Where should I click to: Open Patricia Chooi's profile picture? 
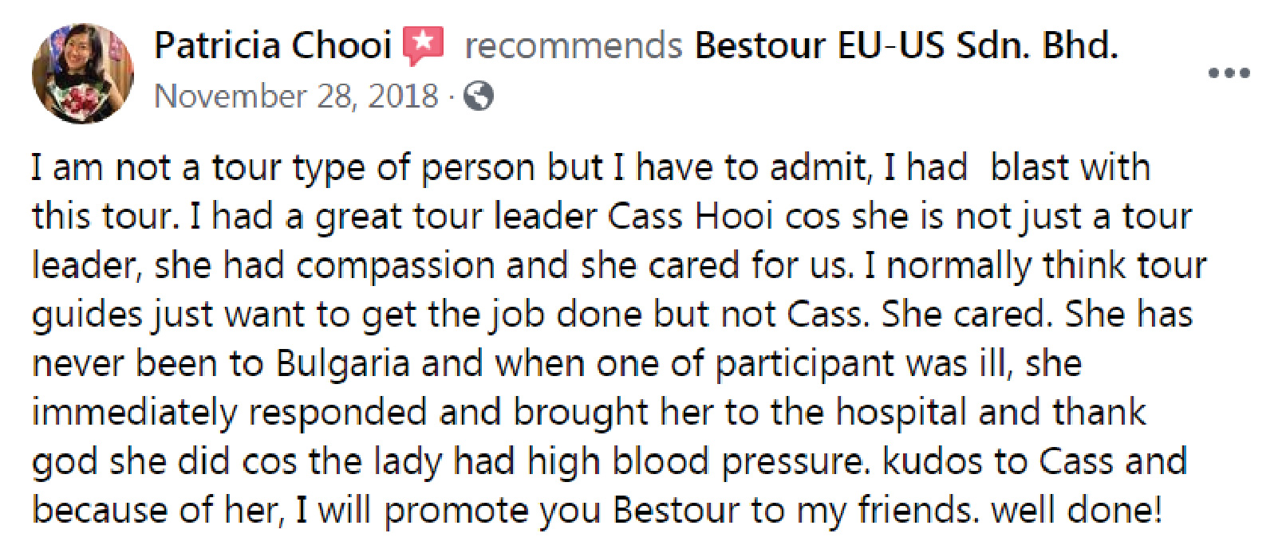click(x=83, y=73)
